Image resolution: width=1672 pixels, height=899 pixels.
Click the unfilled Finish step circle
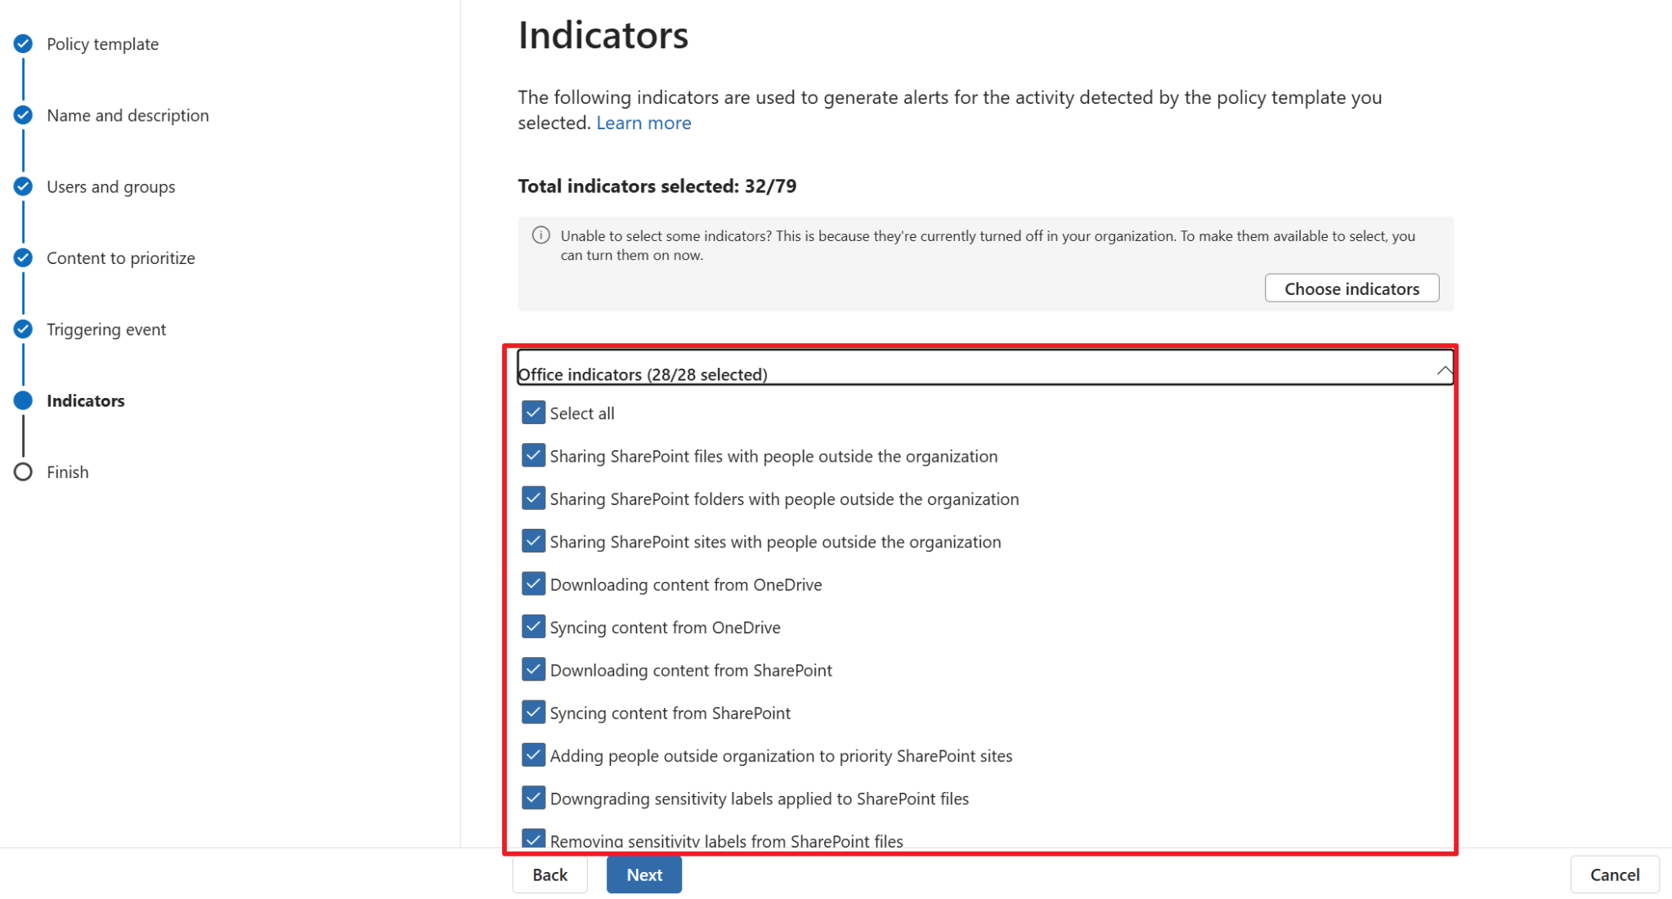pyautogui.click(x=22, y=472)
